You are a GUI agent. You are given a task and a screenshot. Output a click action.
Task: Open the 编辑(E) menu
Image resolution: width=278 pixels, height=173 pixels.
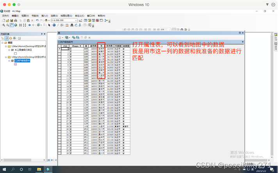(x=15, y=16)
